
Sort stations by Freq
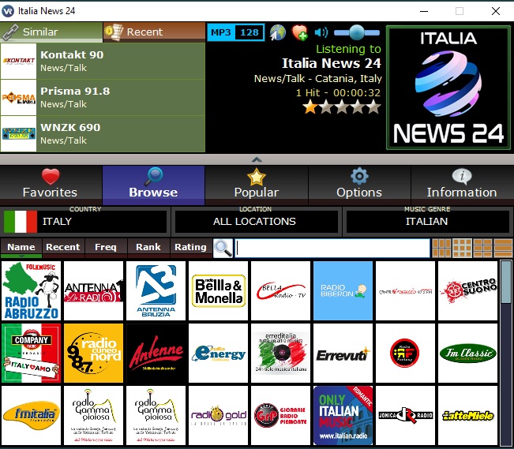point(106,247)
